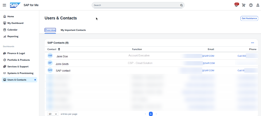Click the Jane Doe contact name
Image resolution: width=261 pixels, height=116 pixels.
62,57
